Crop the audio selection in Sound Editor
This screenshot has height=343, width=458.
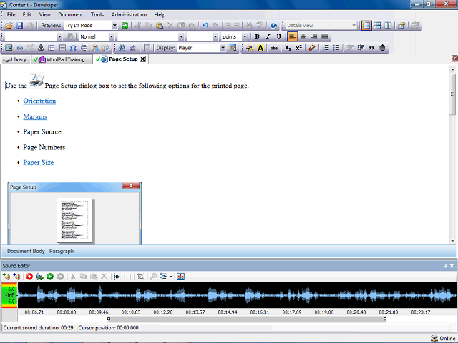pyautogui.click(x=140, y=277)
